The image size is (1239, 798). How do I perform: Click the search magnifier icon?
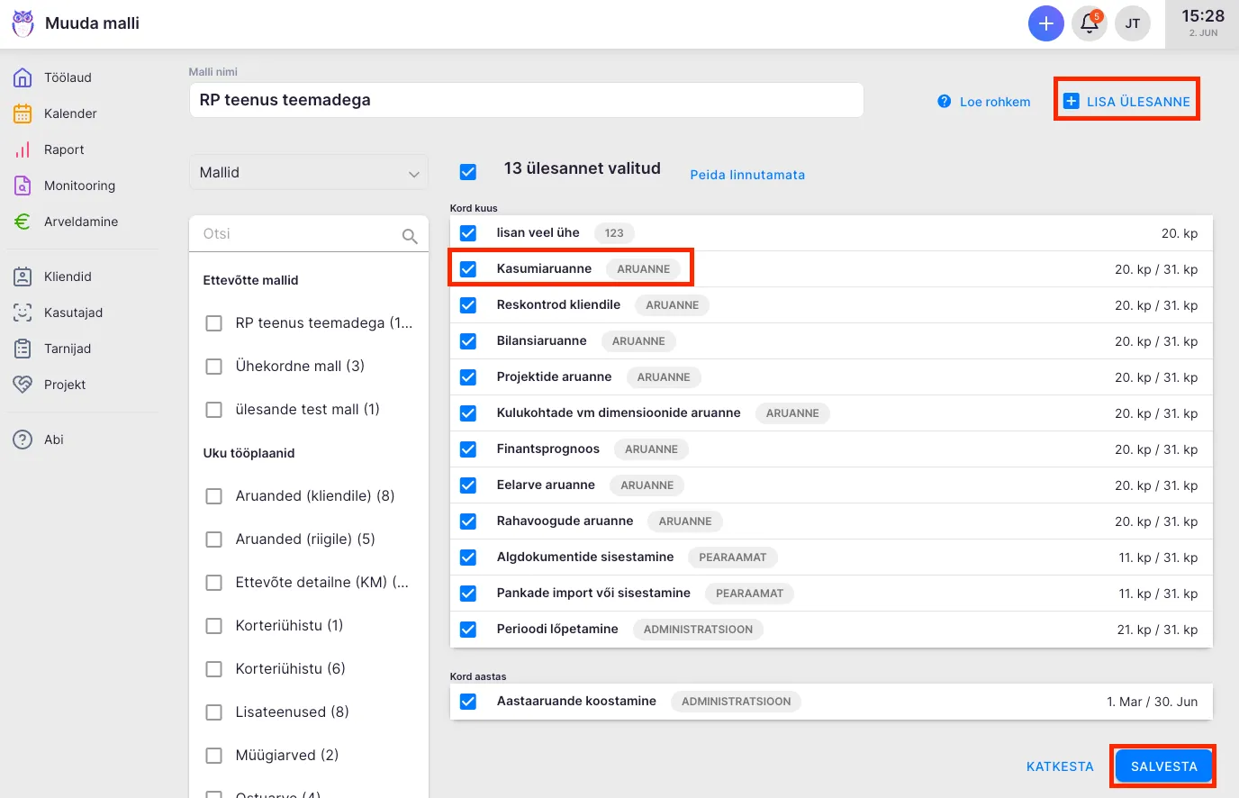pos(410,236)
